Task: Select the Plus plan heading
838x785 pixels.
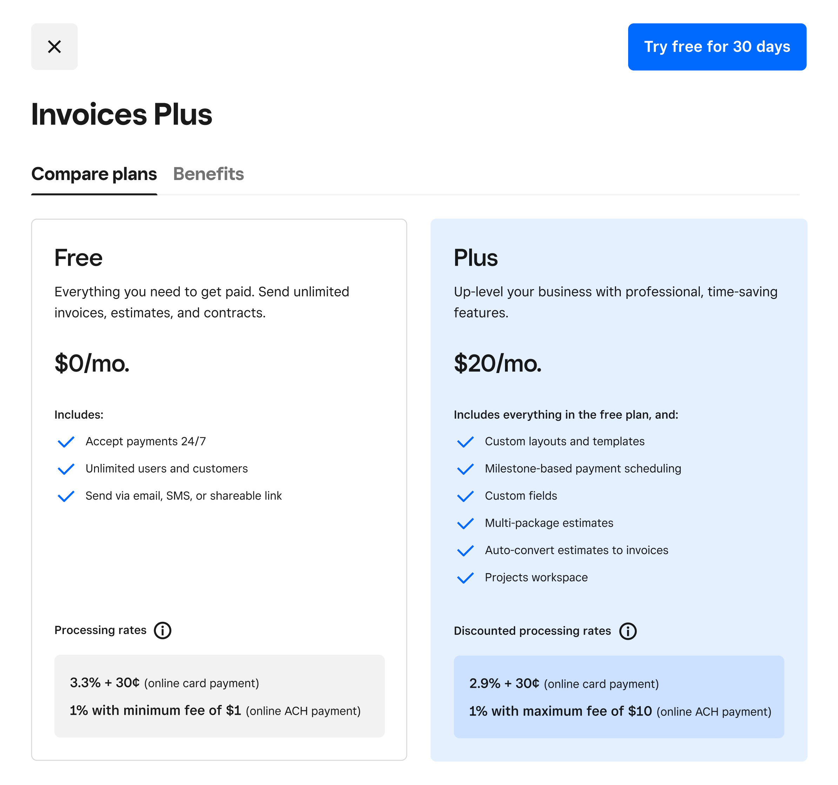Action: (x=475, y=258)
